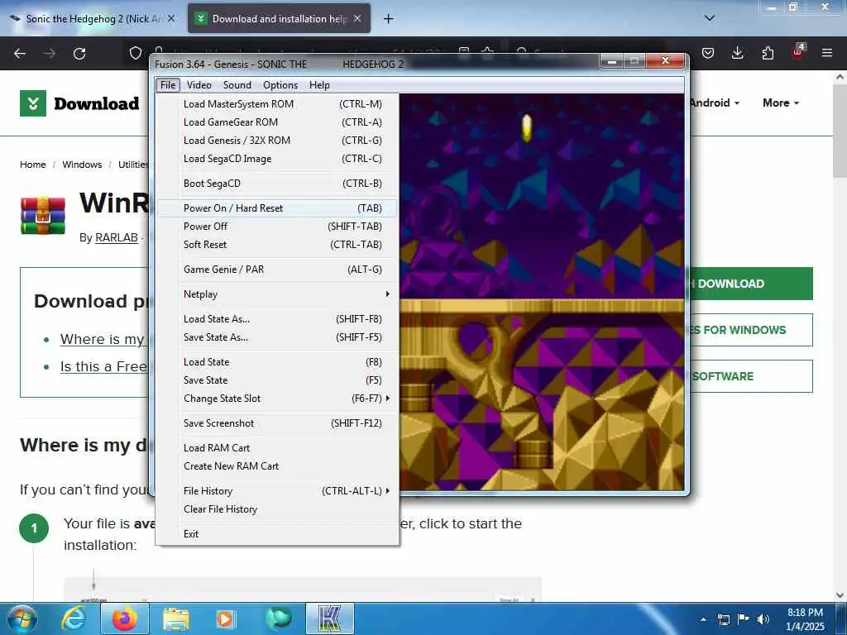This screenshot has width=847, height=635.
Task: Select Power Off menu entry
Action: 278,227
